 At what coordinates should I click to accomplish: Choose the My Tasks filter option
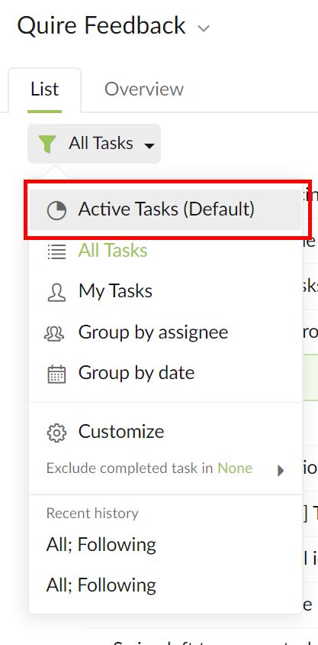pos(165,291)
